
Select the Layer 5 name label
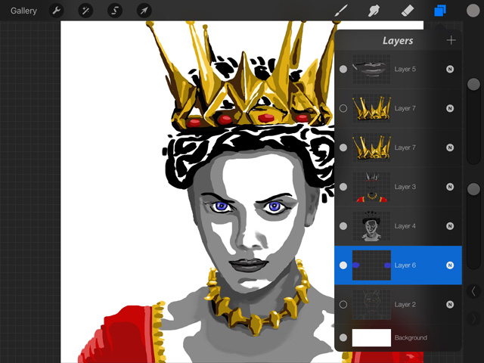(405, 69)
